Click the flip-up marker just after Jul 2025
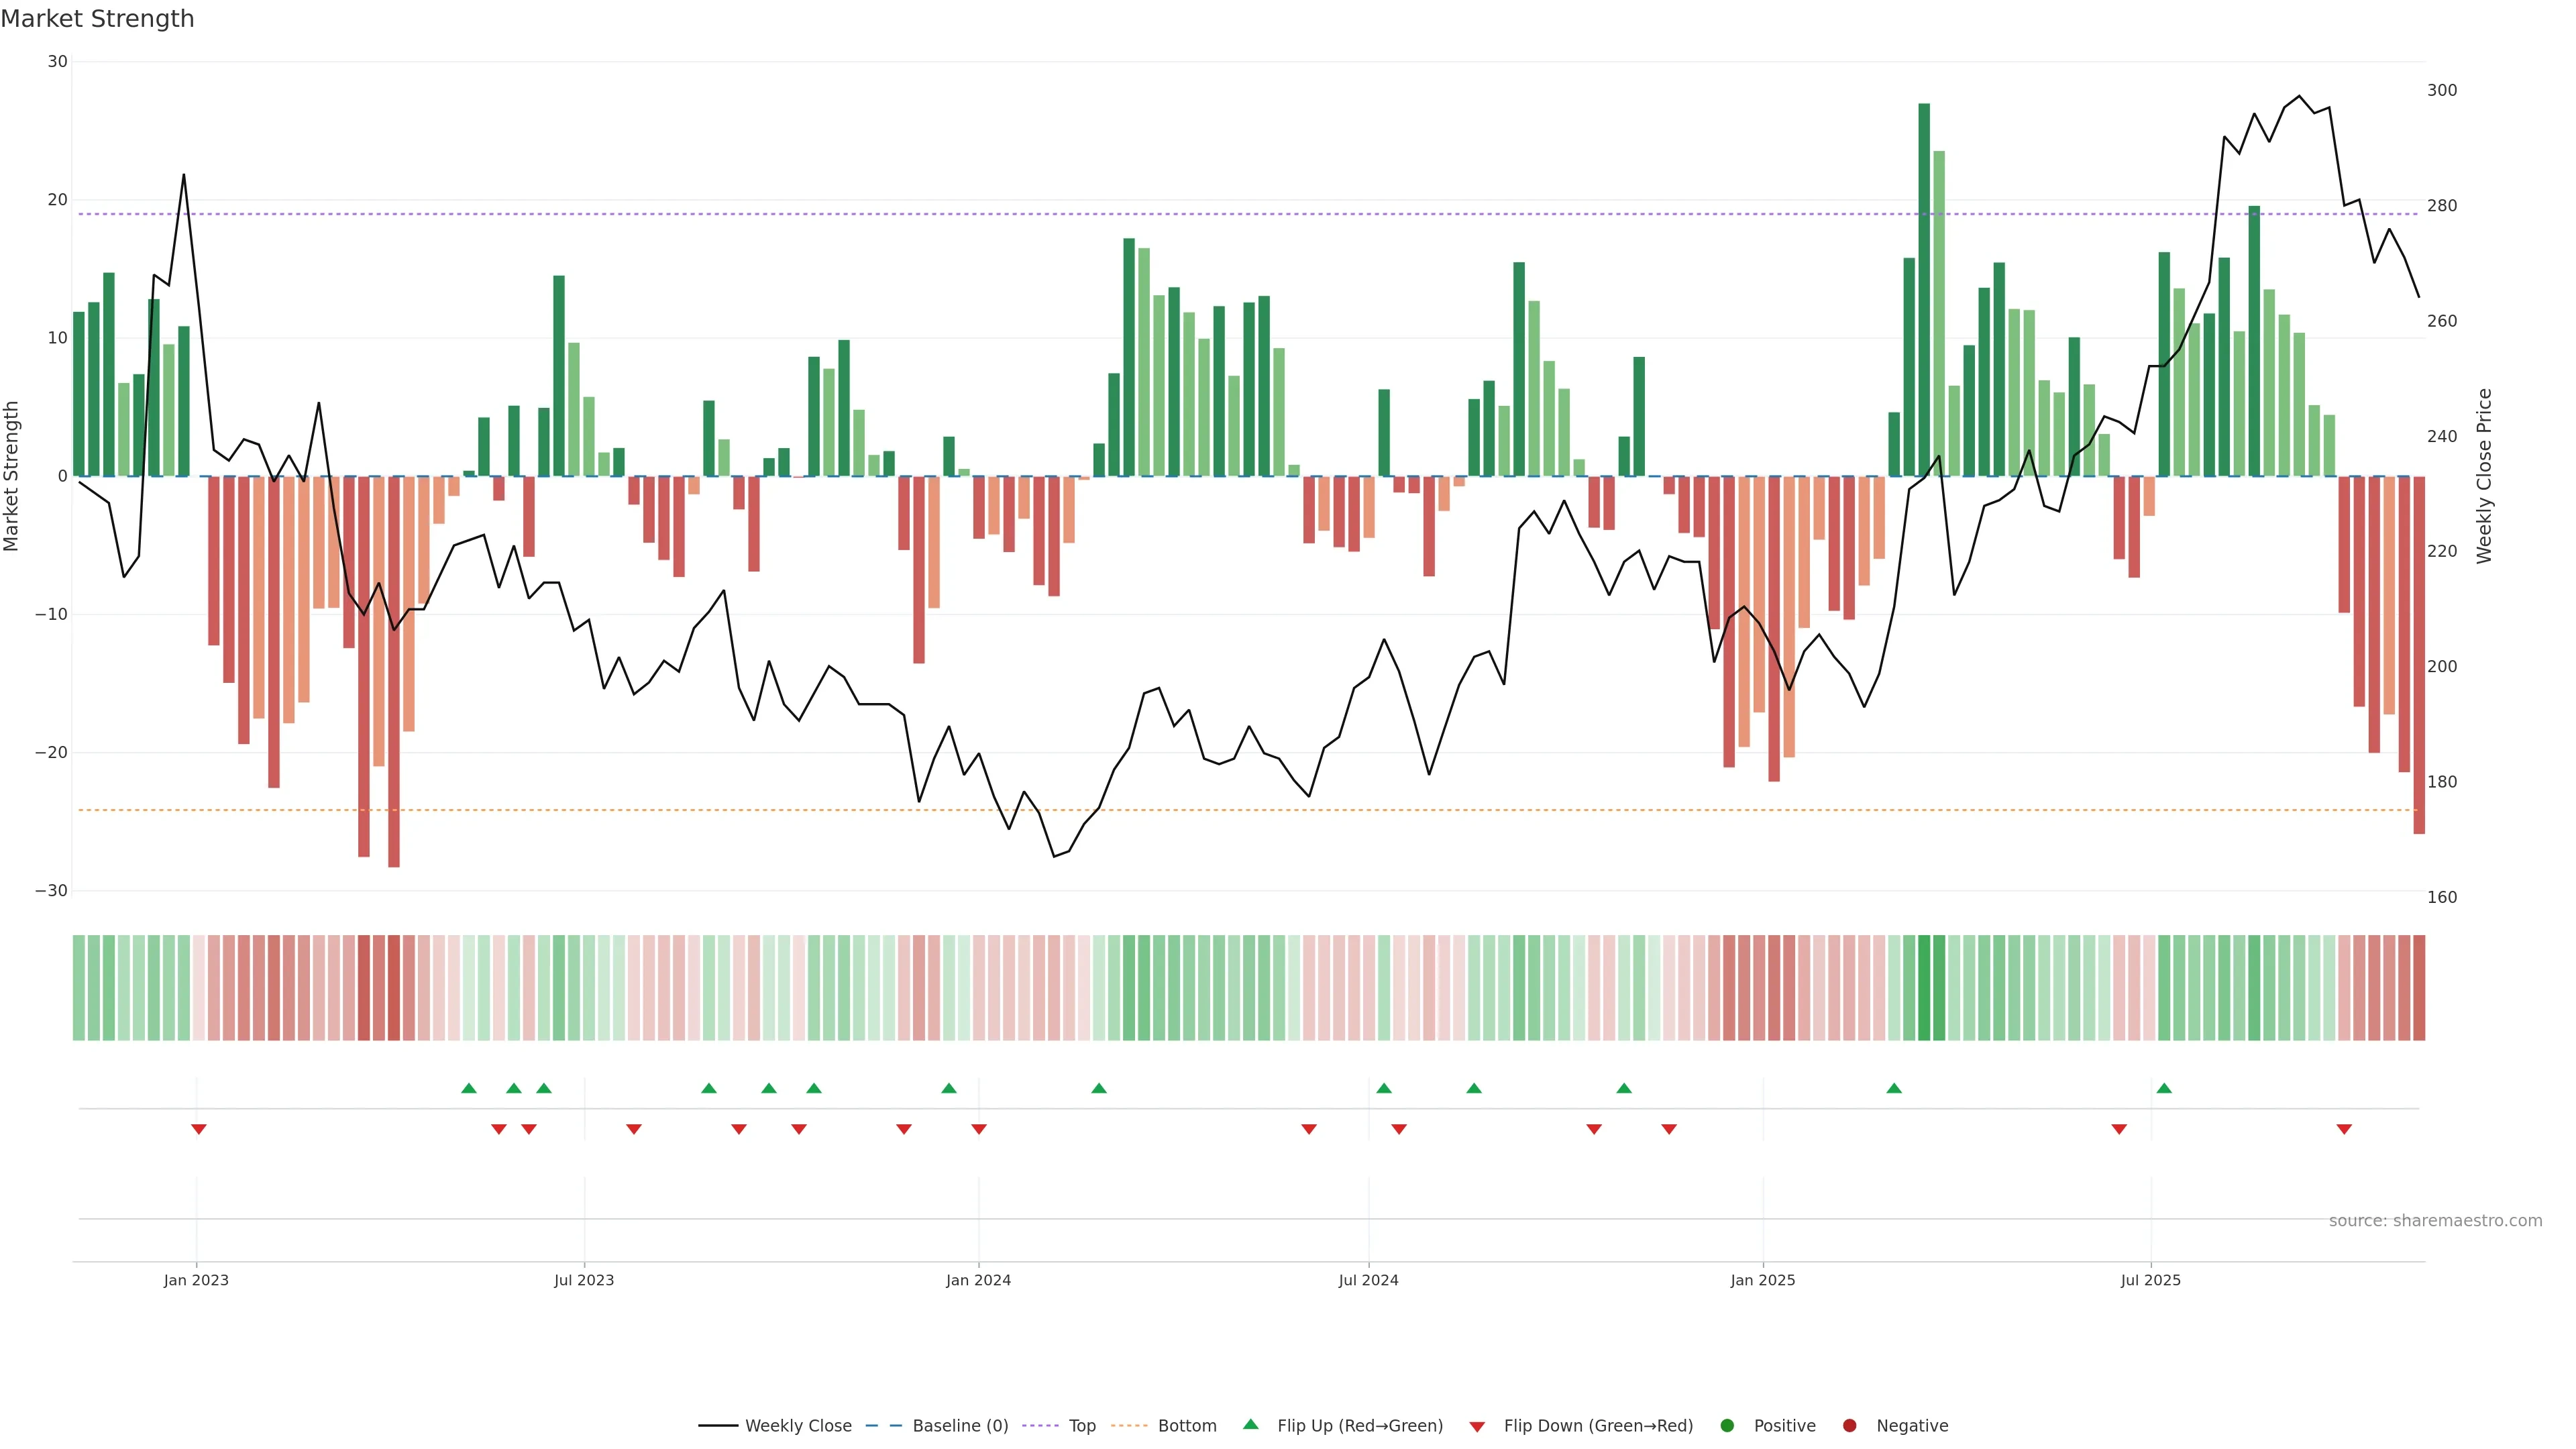 (2164, 1088)
